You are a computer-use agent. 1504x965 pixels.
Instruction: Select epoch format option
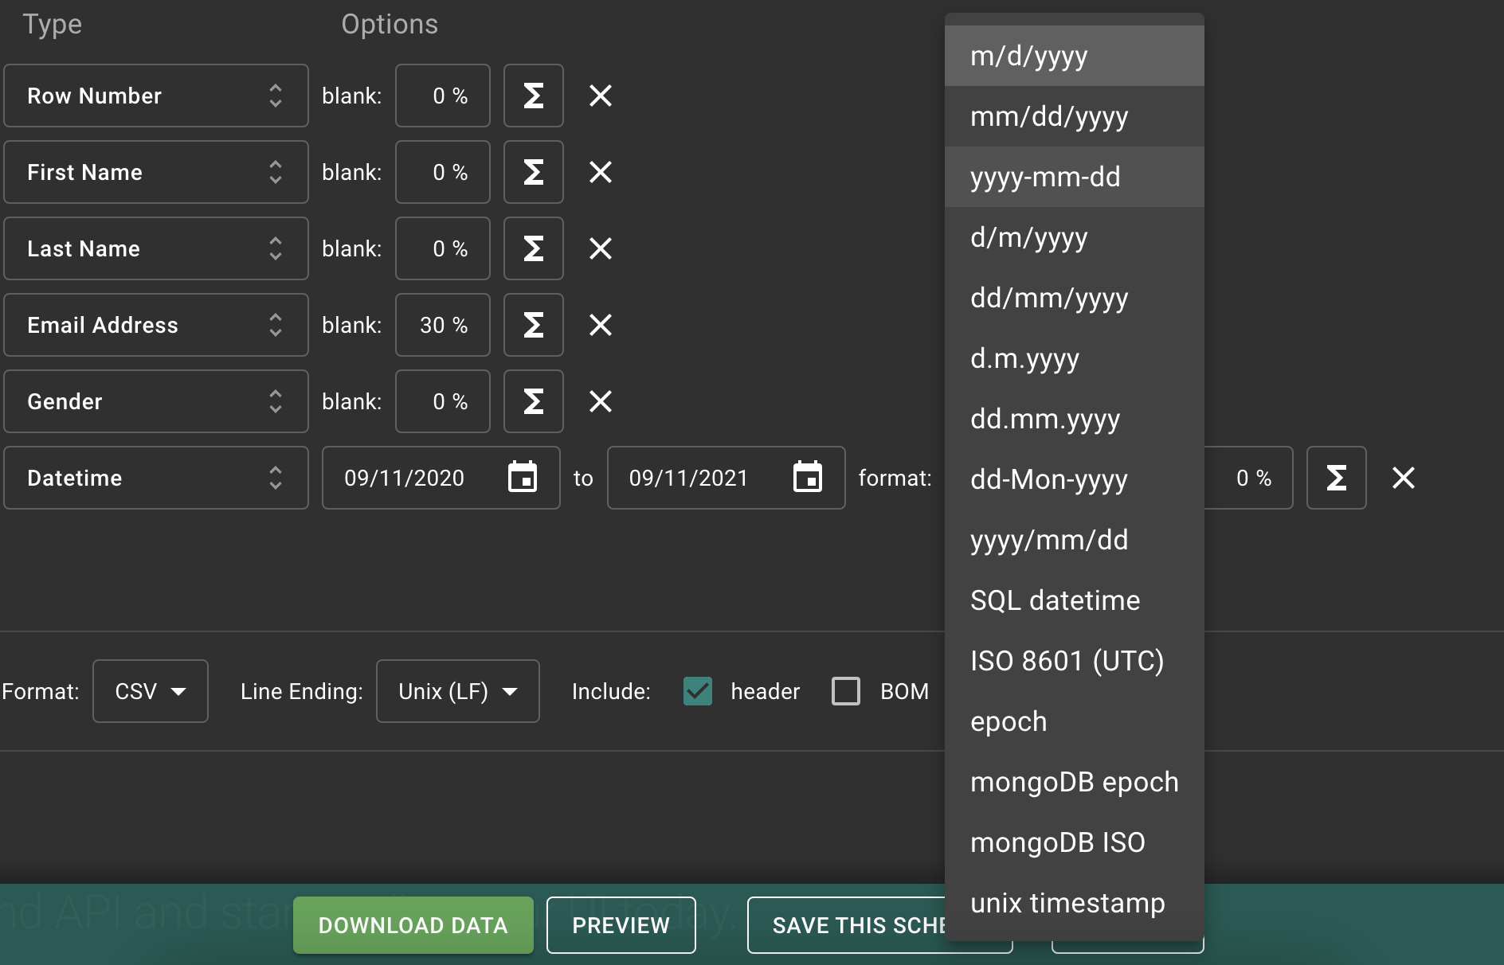click(x=1075, y=721)
